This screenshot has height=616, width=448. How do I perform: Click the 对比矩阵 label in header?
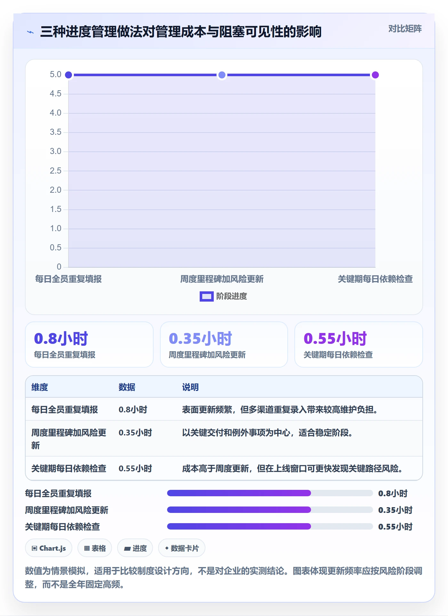coord(405,29)
